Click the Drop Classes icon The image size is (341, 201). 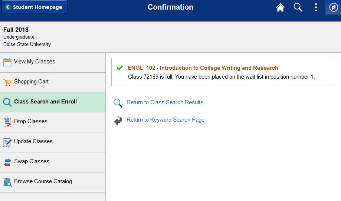tap(7, 122)
